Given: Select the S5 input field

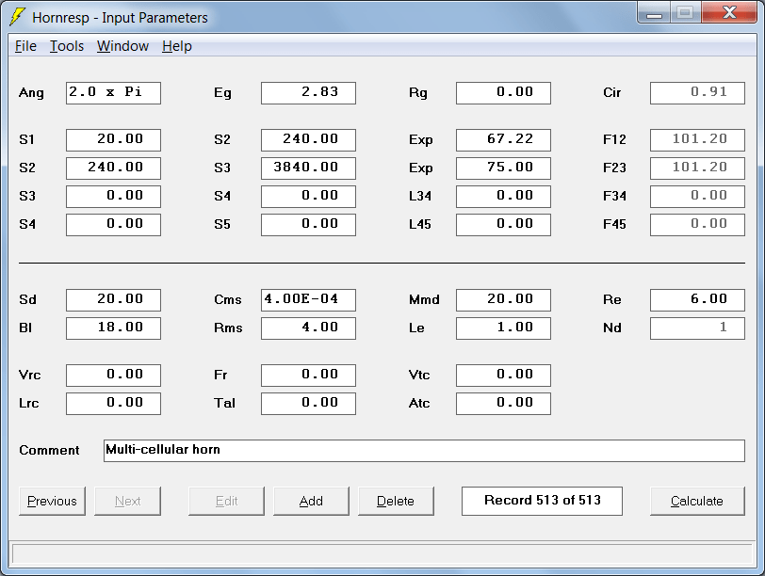Looking at the screenshot, I should pyautogui.click(x=308, y=225).
